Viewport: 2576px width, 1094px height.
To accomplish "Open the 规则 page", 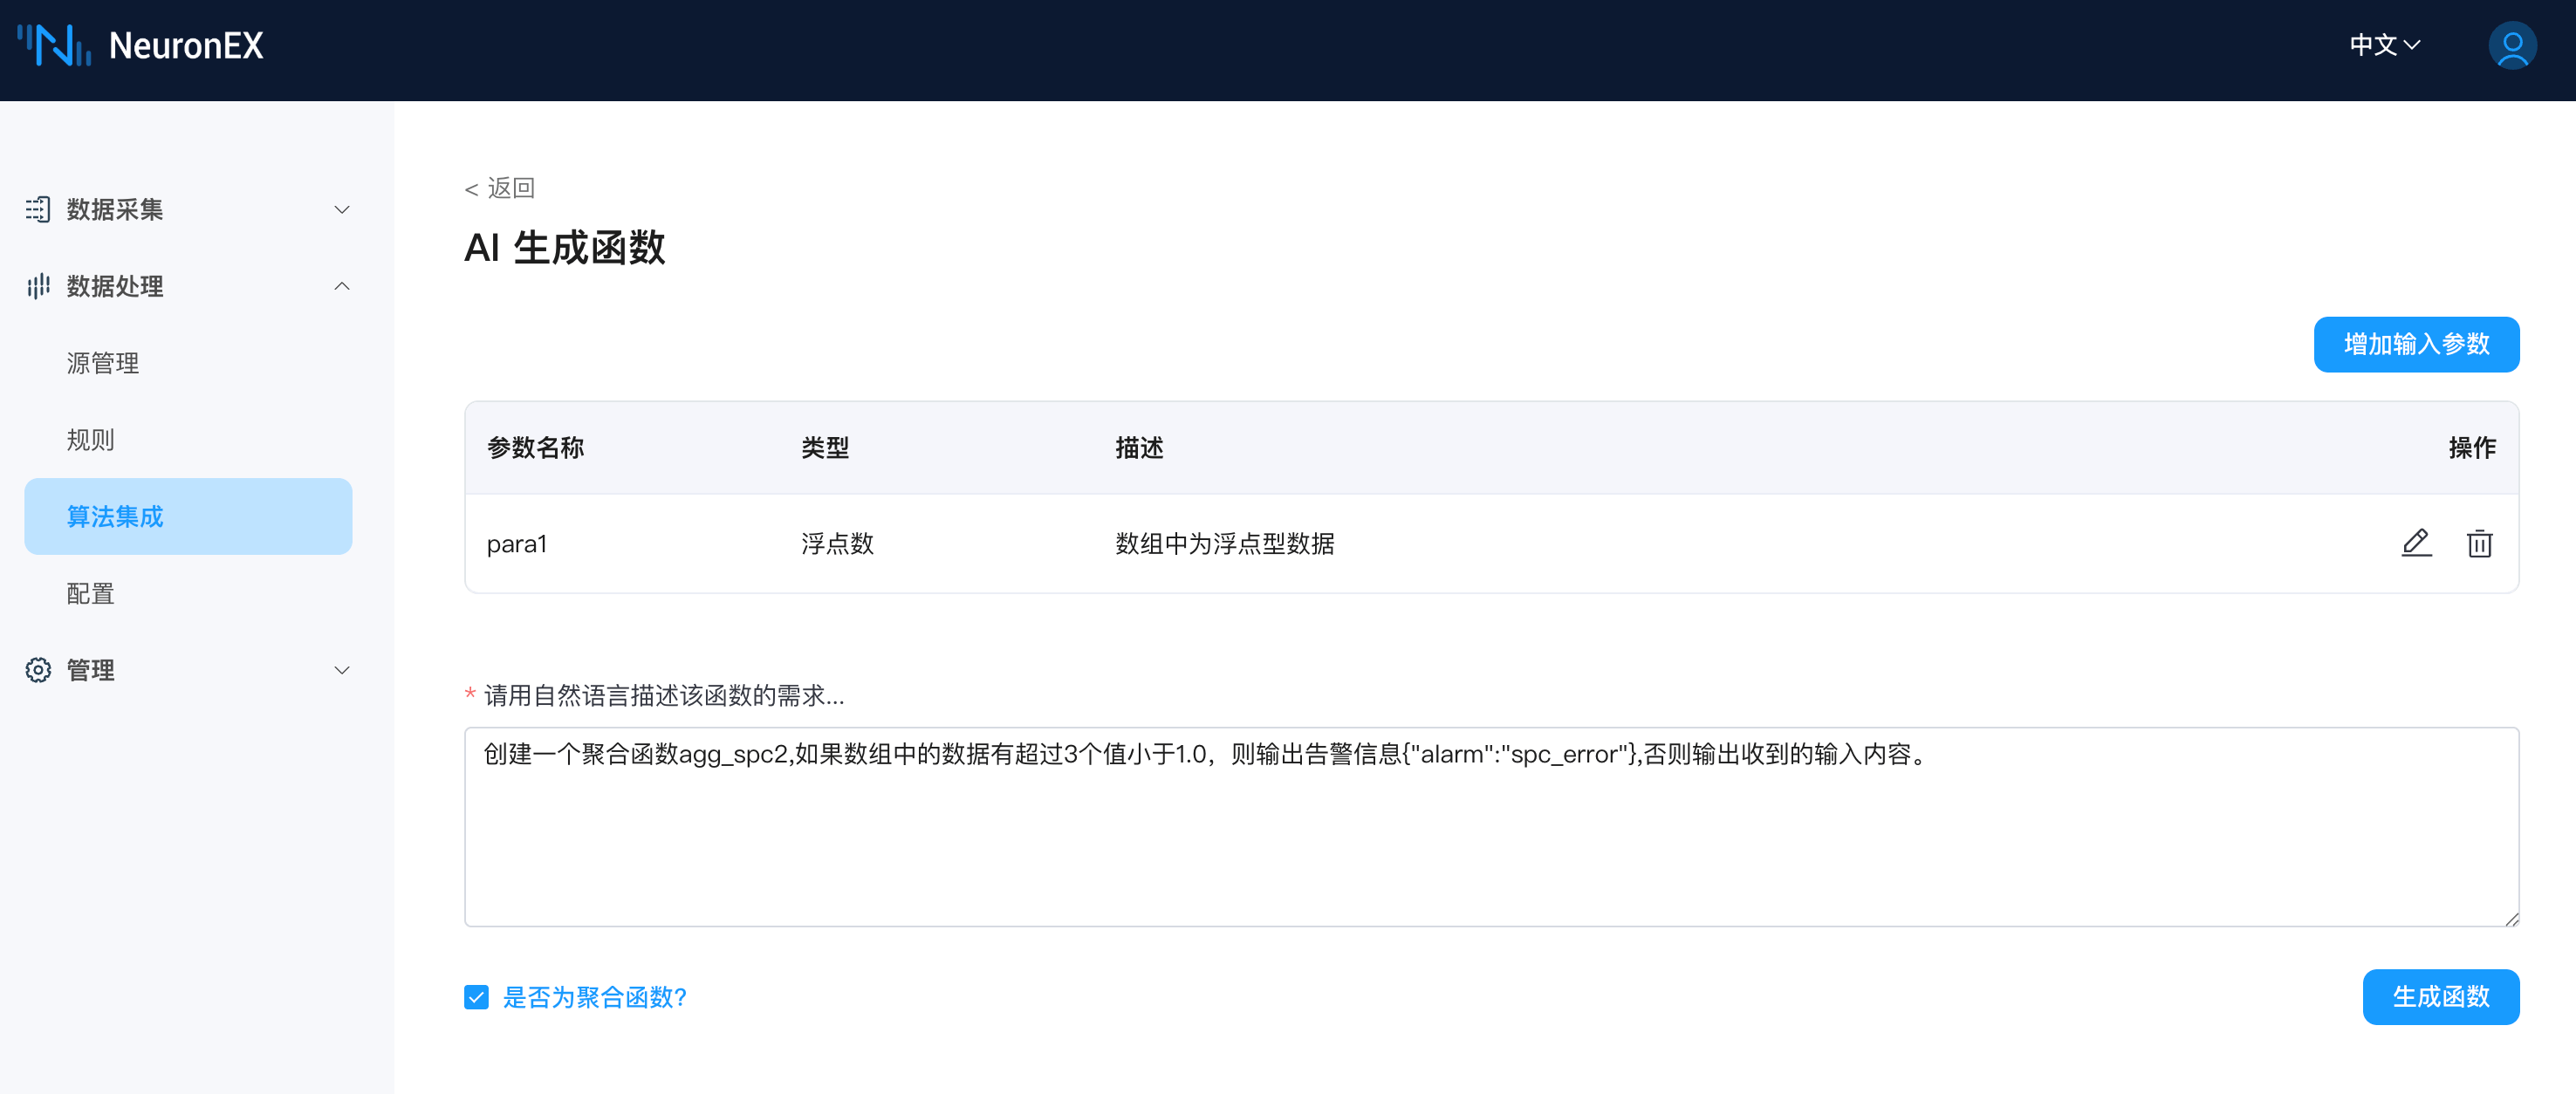I will point(90,439).
